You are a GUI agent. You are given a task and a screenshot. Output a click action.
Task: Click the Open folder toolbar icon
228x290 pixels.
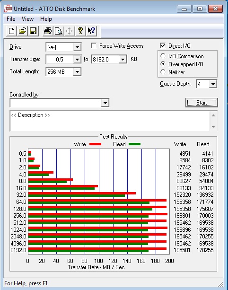(x=22, y=31)
